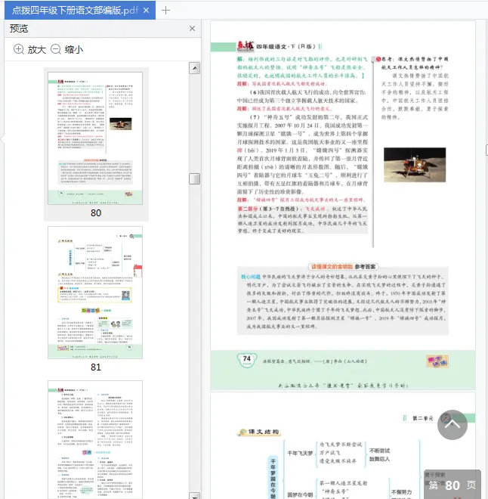This screenshot has width=488, height=499.
Task: Click the page number 74 badge
Action: coord(247,360)
